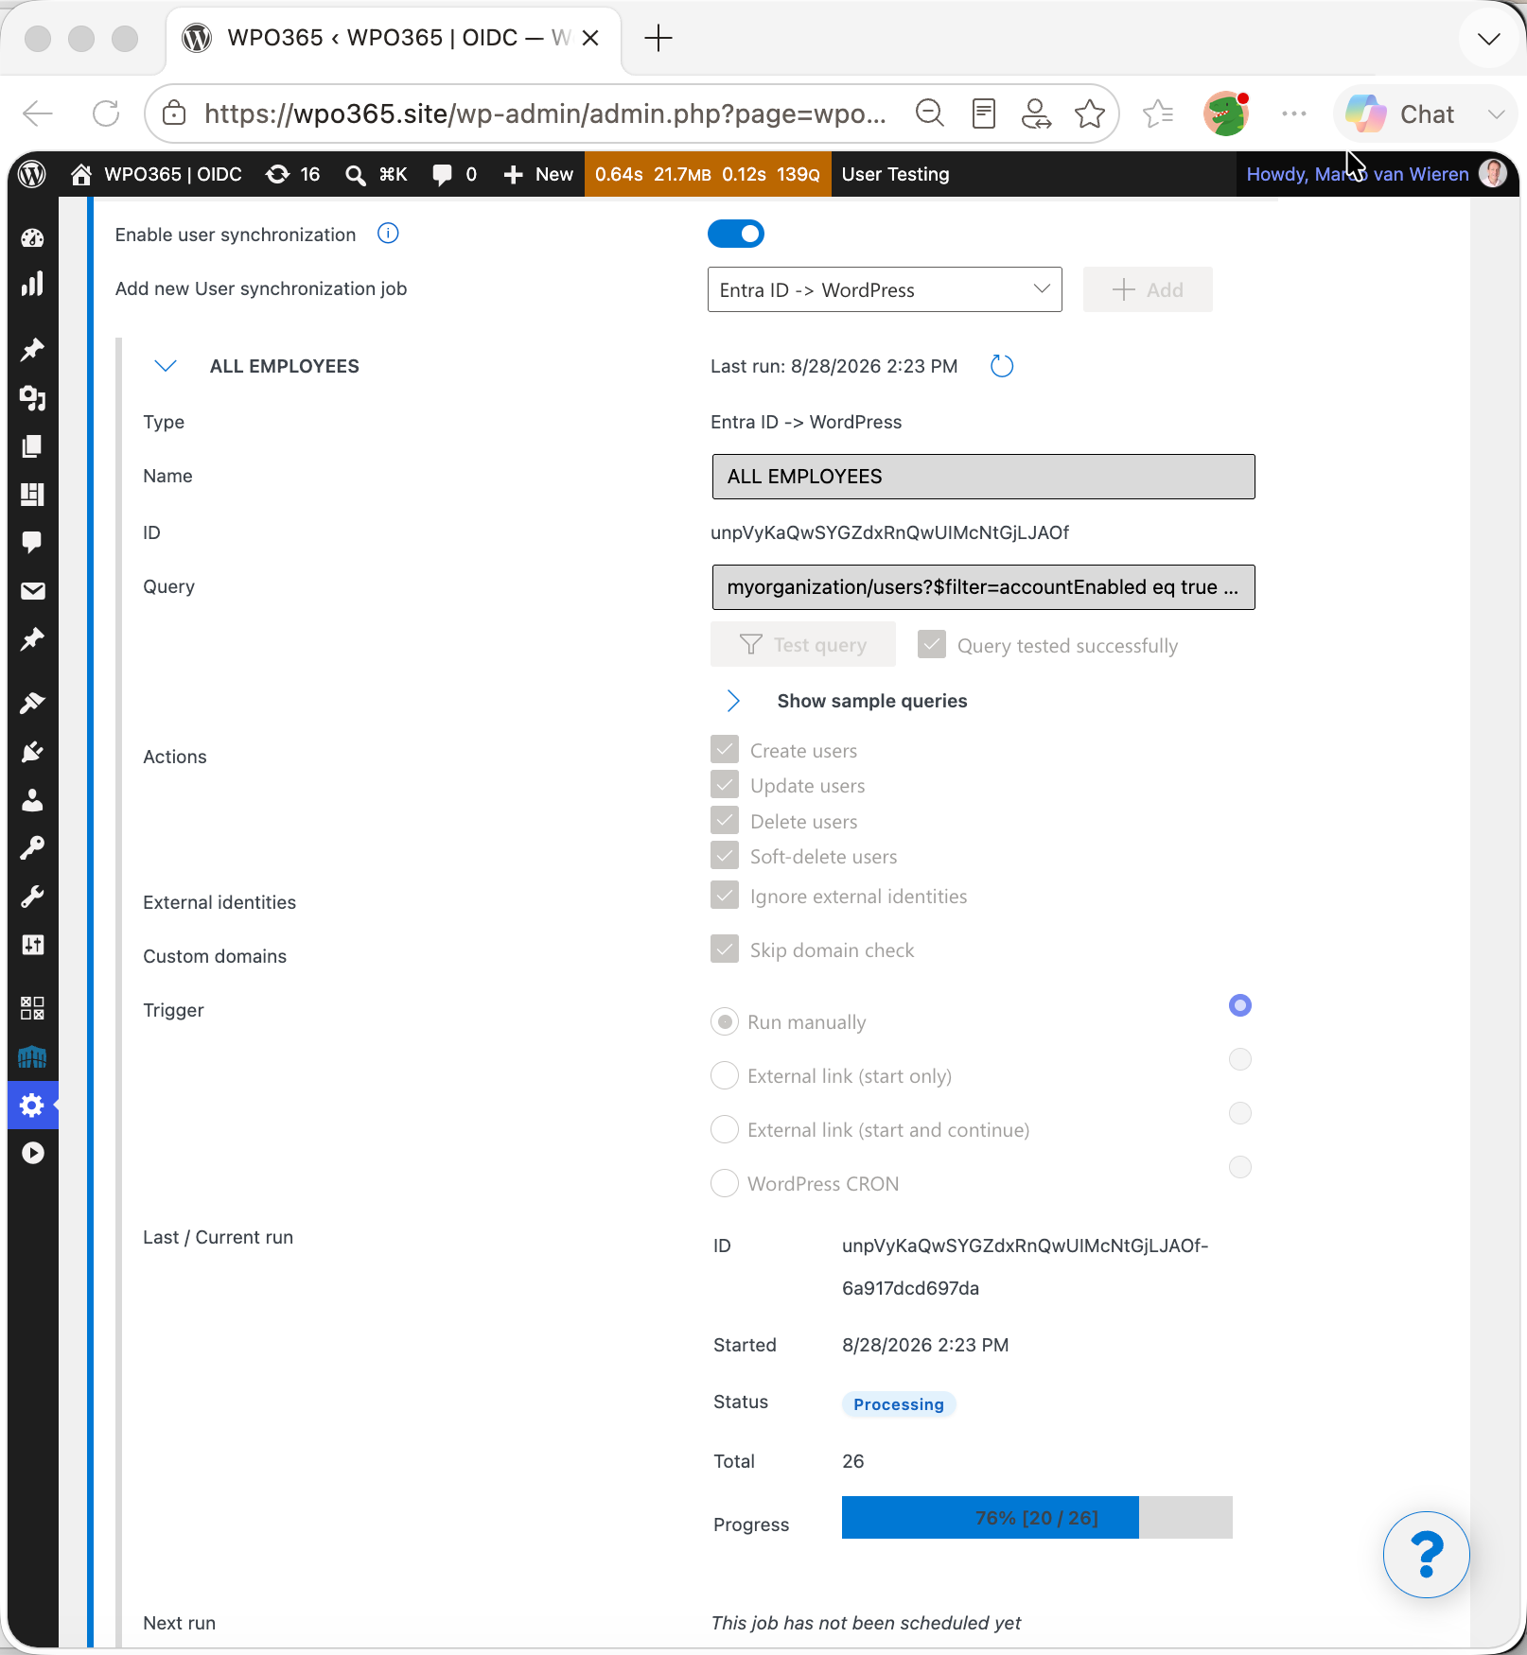Open the Pages sidebar icon
The height and width of the screenshot is (1655, 1527).
tap(33, 446)
